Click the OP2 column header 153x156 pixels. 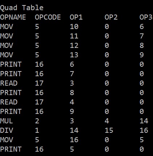111,17
